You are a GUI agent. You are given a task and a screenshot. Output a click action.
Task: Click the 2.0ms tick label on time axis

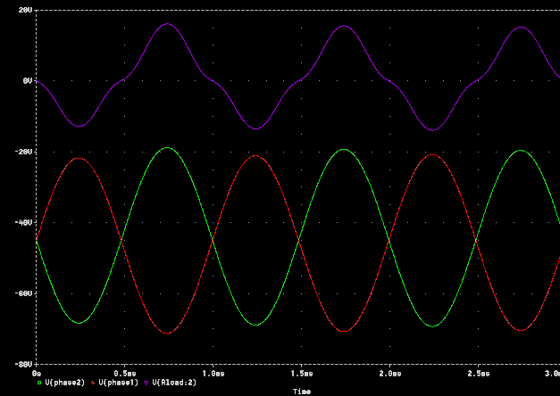pos(390,372)
